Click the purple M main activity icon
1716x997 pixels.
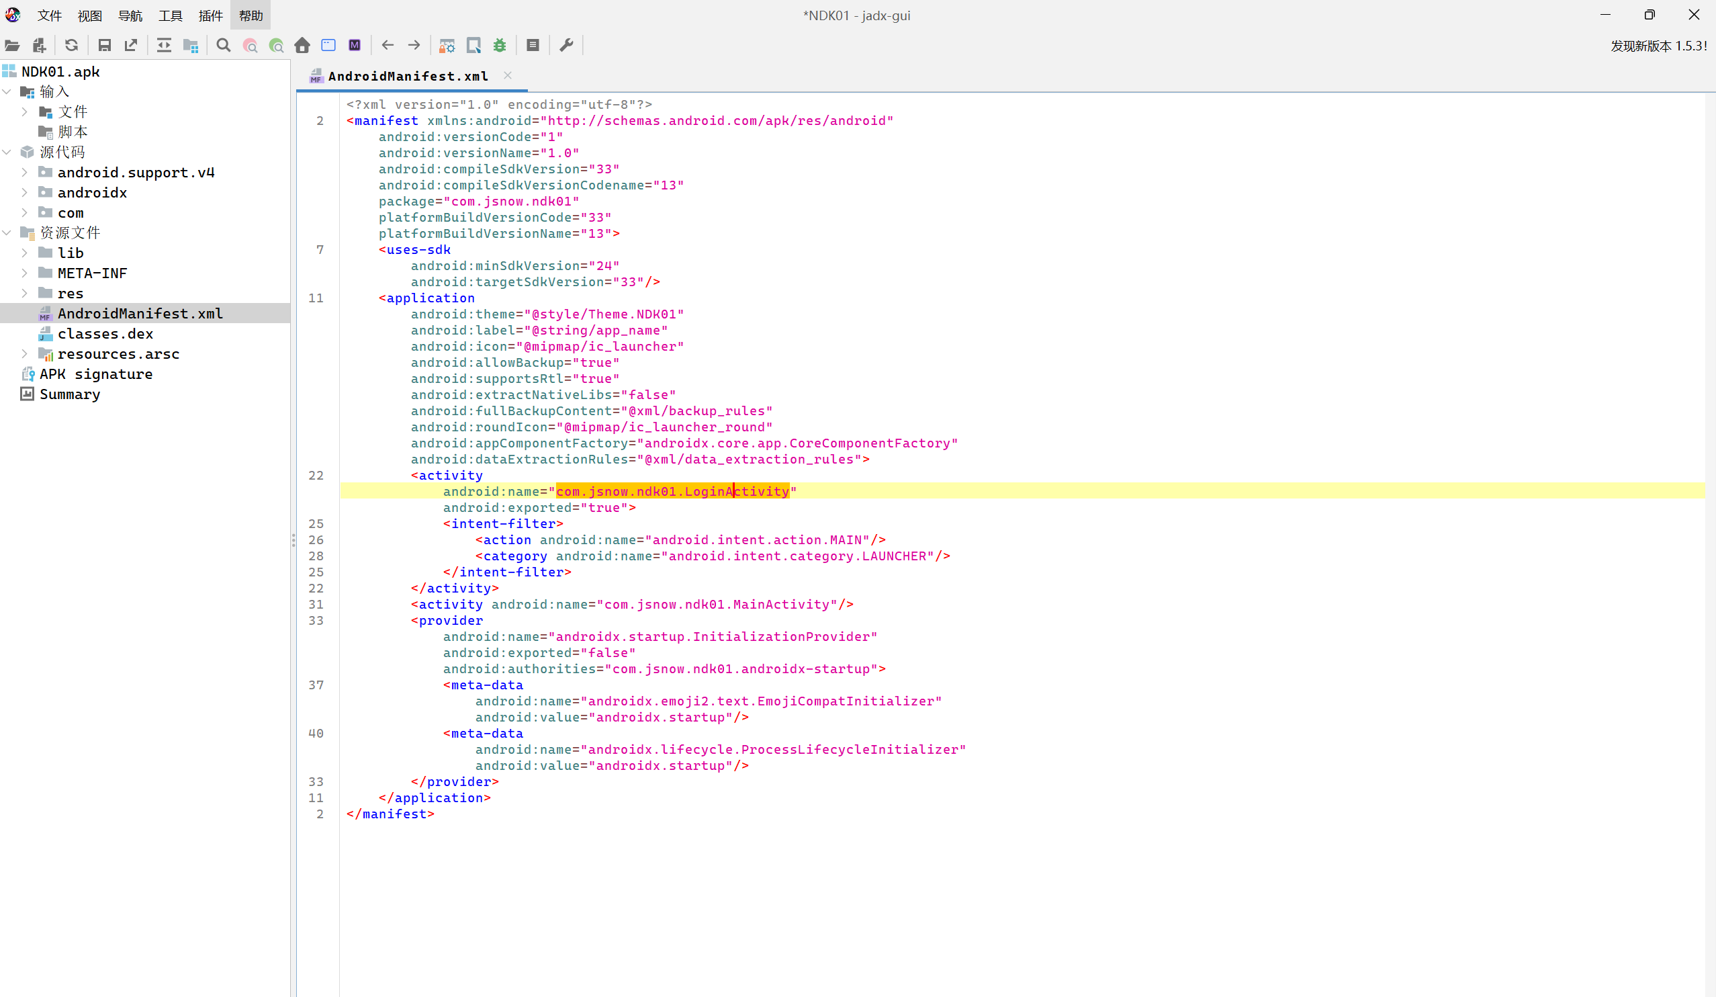coord(355,46)
